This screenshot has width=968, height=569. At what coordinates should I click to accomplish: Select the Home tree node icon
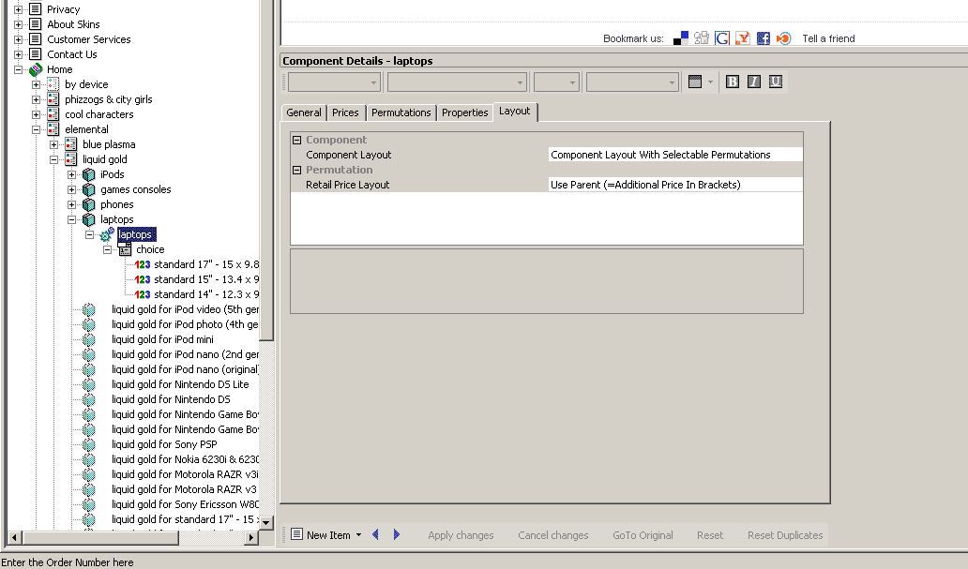[36, 69]
